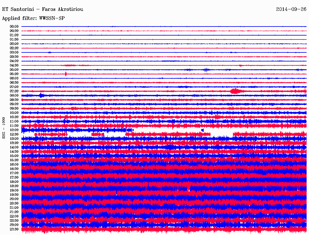Click the 08:30 time label

14,100
